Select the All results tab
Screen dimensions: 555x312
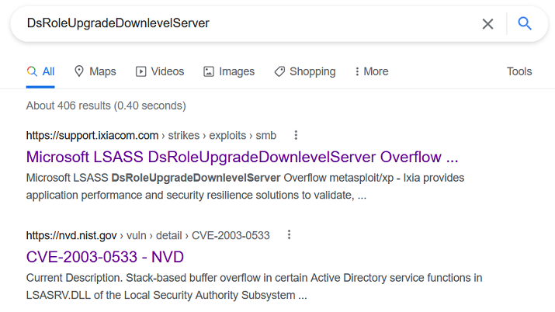pyautogui.click(x=40, y=72)
